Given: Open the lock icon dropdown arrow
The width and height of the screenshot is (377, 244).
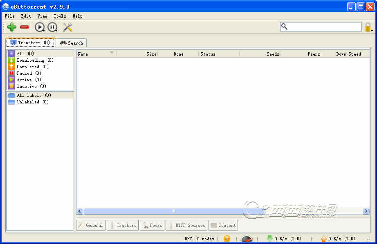Looking at the screenshot, I should tap(372, 31).
